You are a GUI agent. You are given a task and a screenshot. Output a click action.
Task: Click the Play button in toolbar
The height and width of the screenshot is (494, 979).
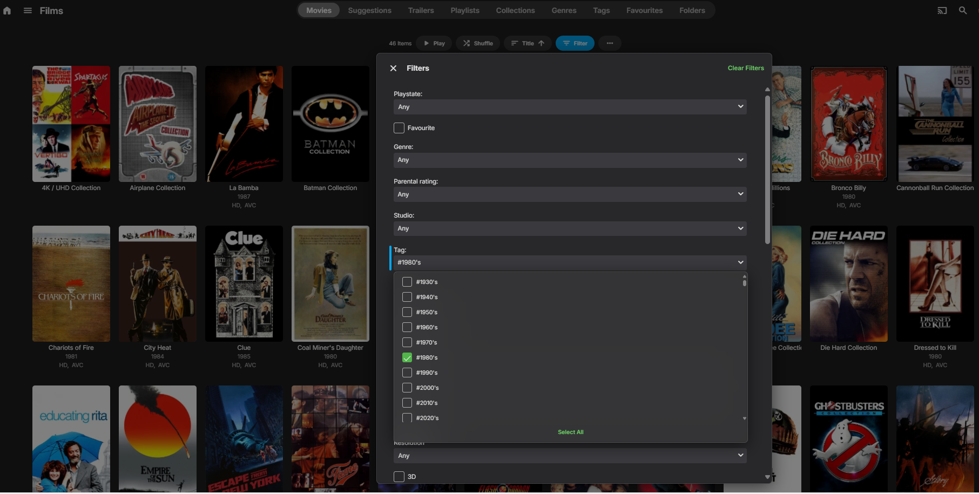434,43
